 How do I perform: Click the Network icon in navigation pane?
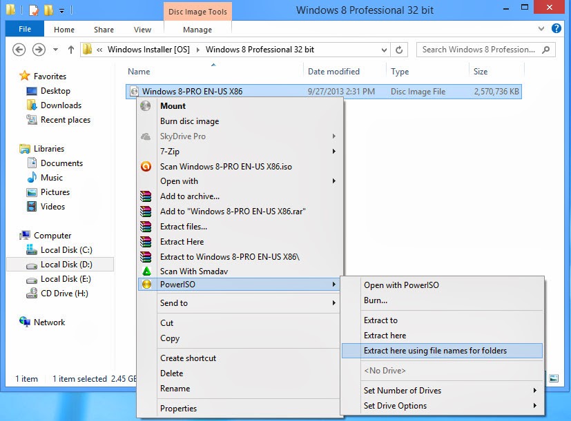pos(25,322)
